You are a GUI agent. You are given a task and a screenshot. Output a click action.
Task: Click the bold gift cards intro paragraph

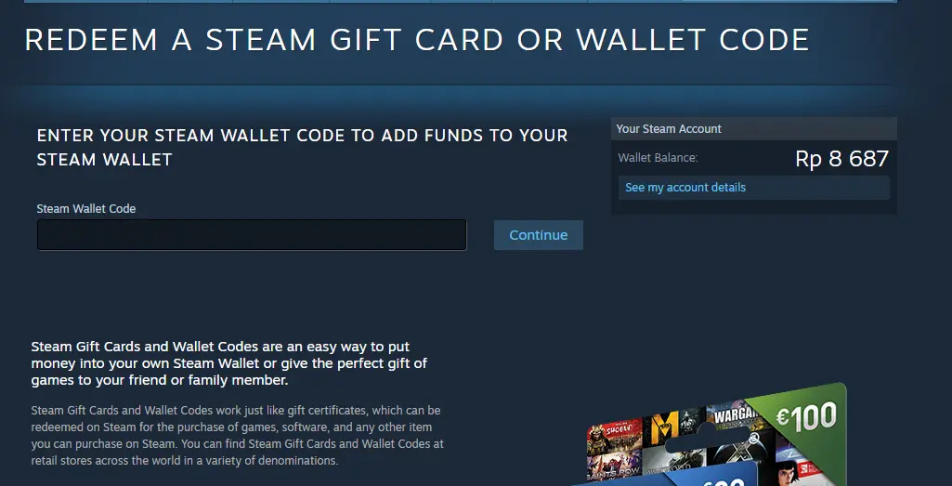[x=229, y=364]
